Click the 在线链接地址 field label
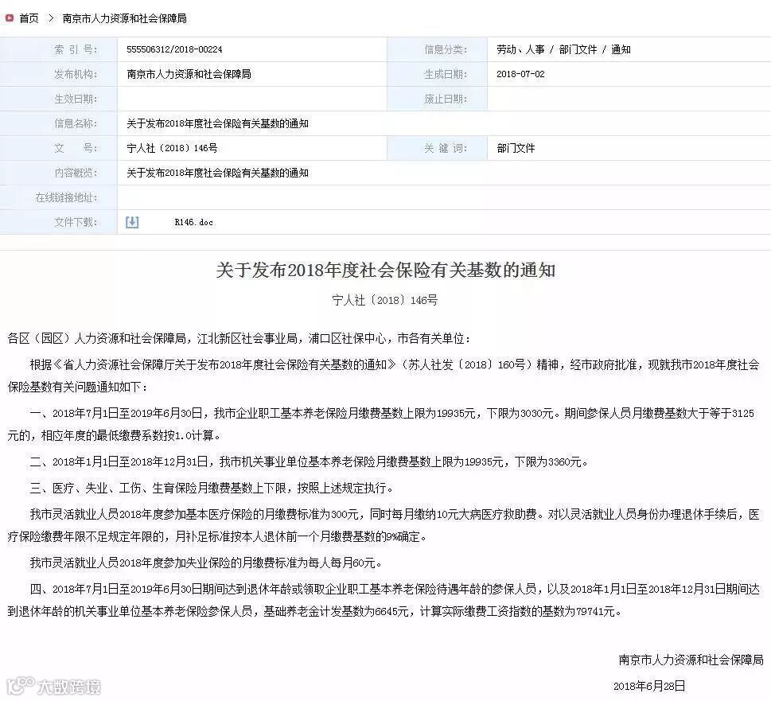This screenshot has height=701, width=771. (66, 197)
